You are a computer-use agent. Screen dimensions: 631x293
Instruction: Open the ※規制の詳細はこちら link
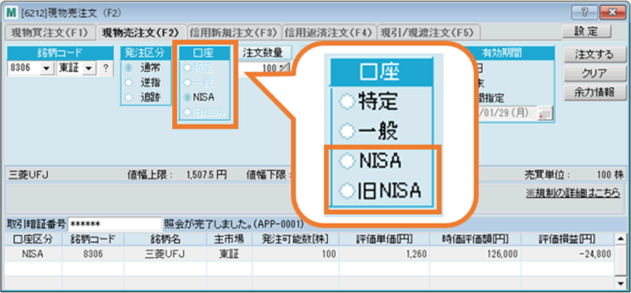tap(573, 193)
